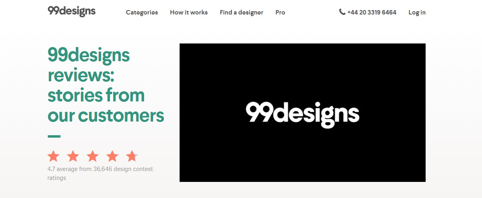Play the 99designs video thumbnail
The width and height of the screenshot is (482, 198).
point(302,113)
